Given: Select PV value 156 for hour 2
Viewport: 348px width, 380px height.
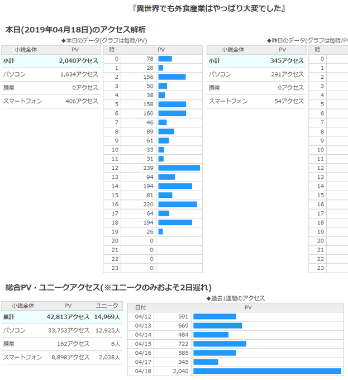Looking at the screenshot, I should (x=149, y=77).
